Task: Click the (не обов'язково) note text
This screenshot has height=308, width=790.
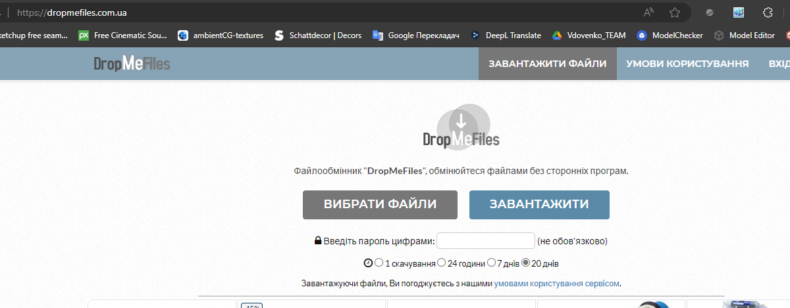Action: point(572,241)
